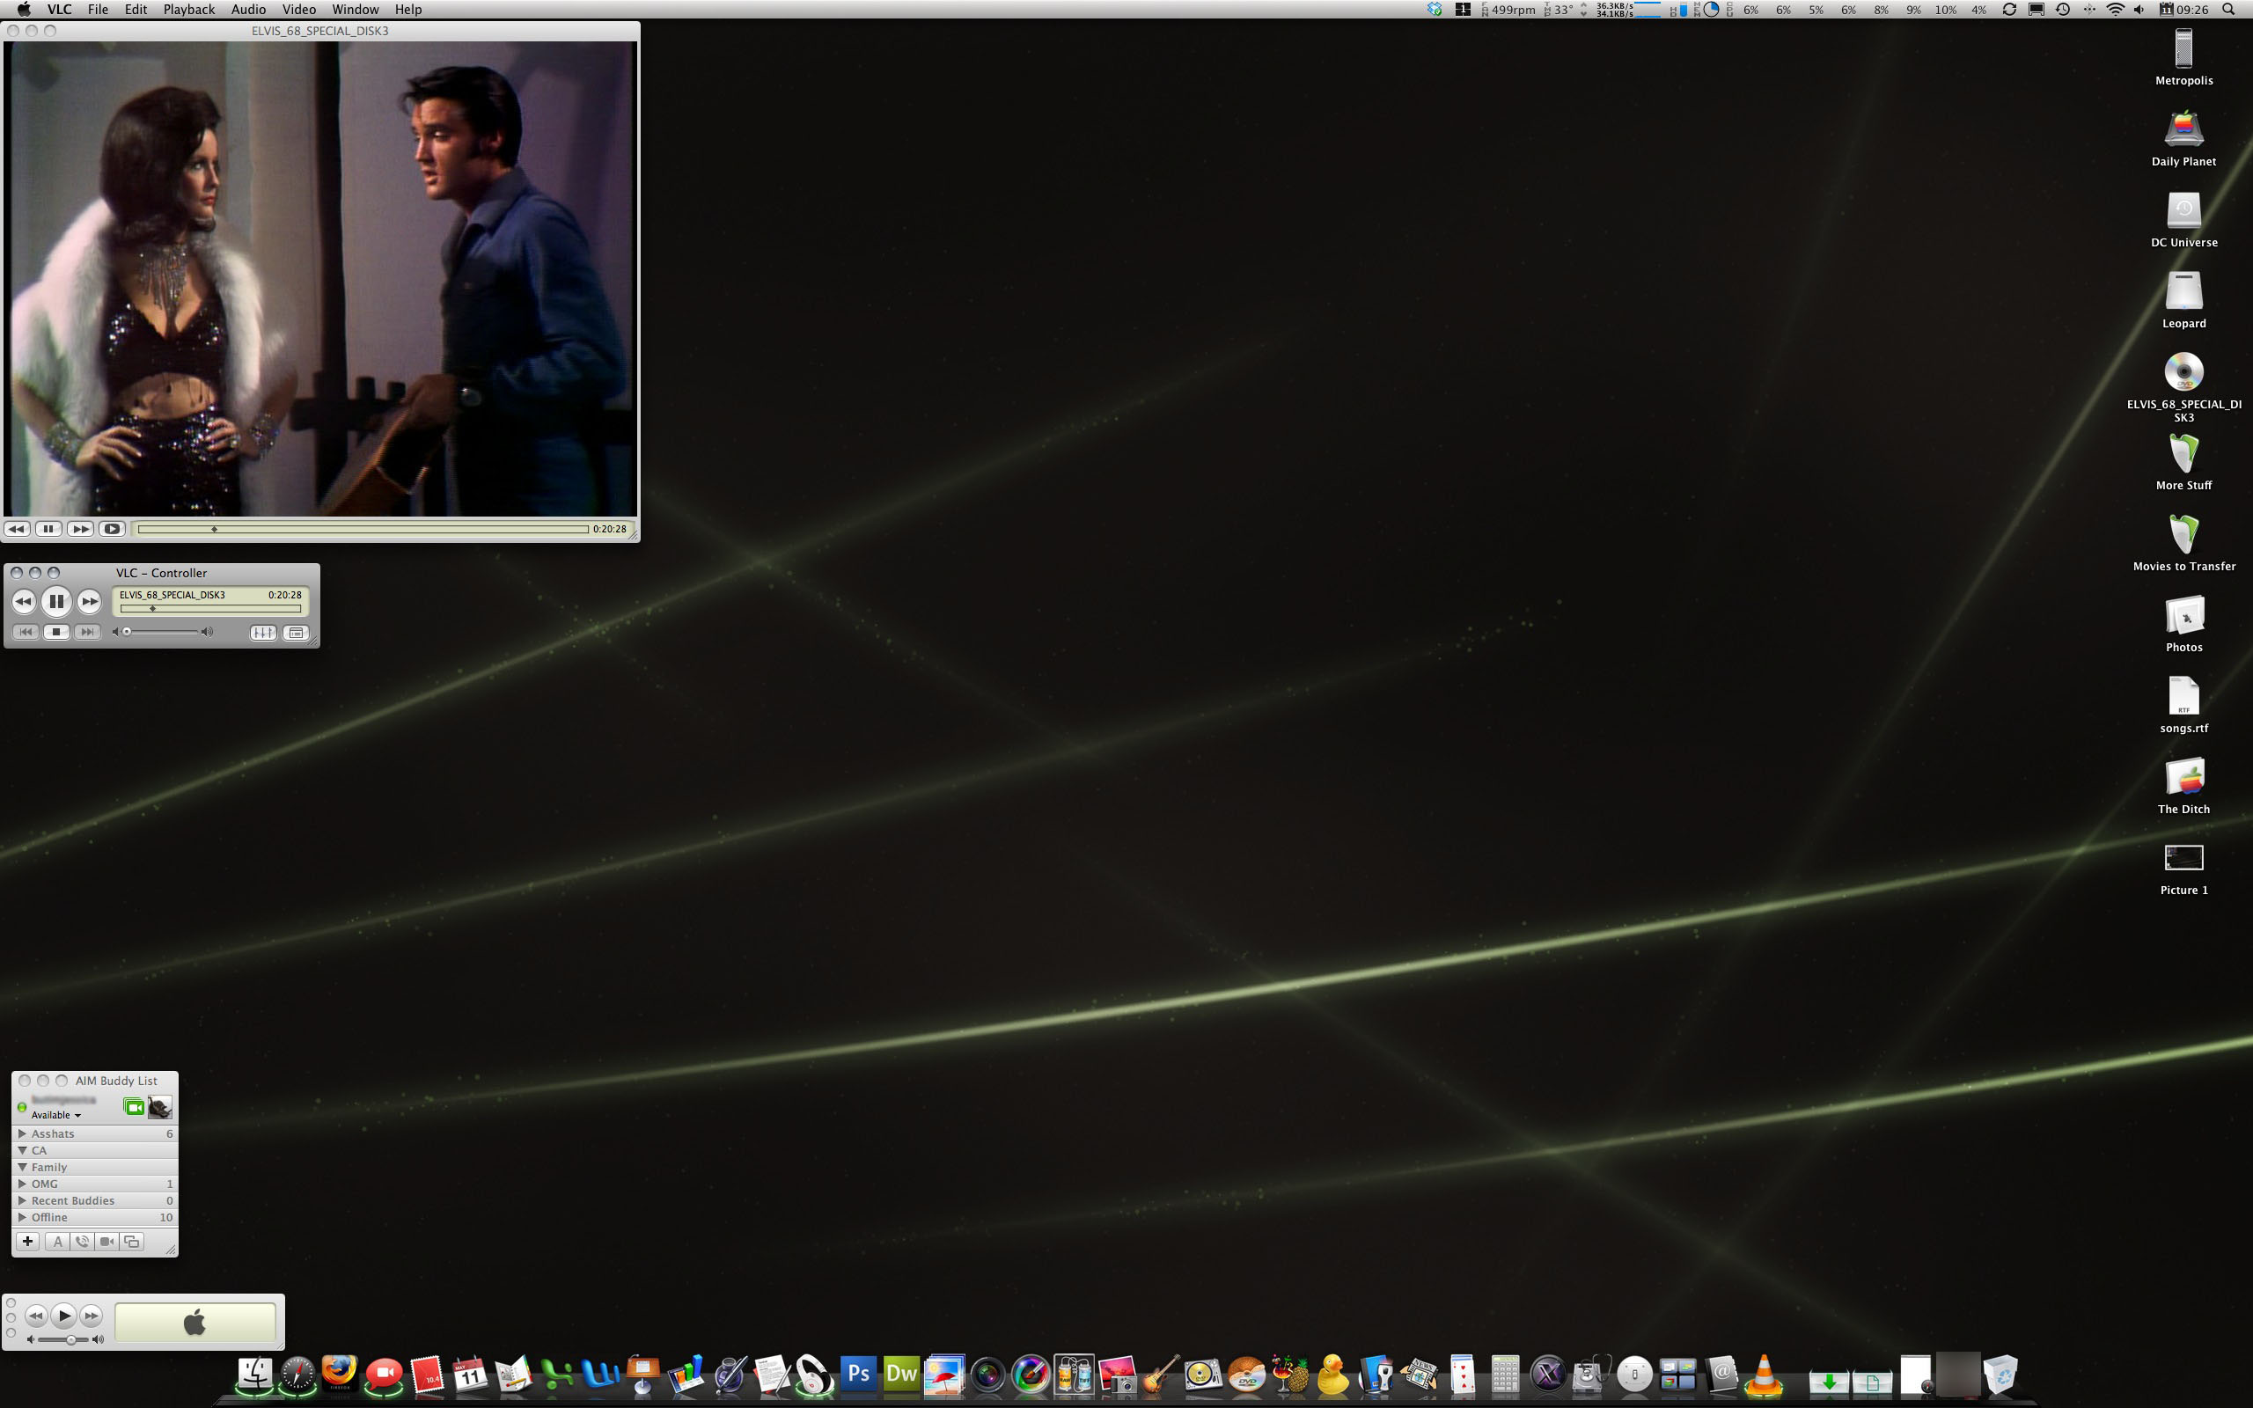Stop playback in VLC Controller
2253x1408 pixels.
point(55,633)
